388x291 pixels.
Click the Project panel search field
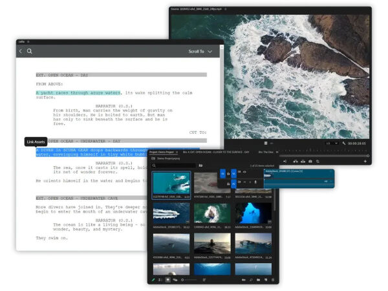coord(175,166)
